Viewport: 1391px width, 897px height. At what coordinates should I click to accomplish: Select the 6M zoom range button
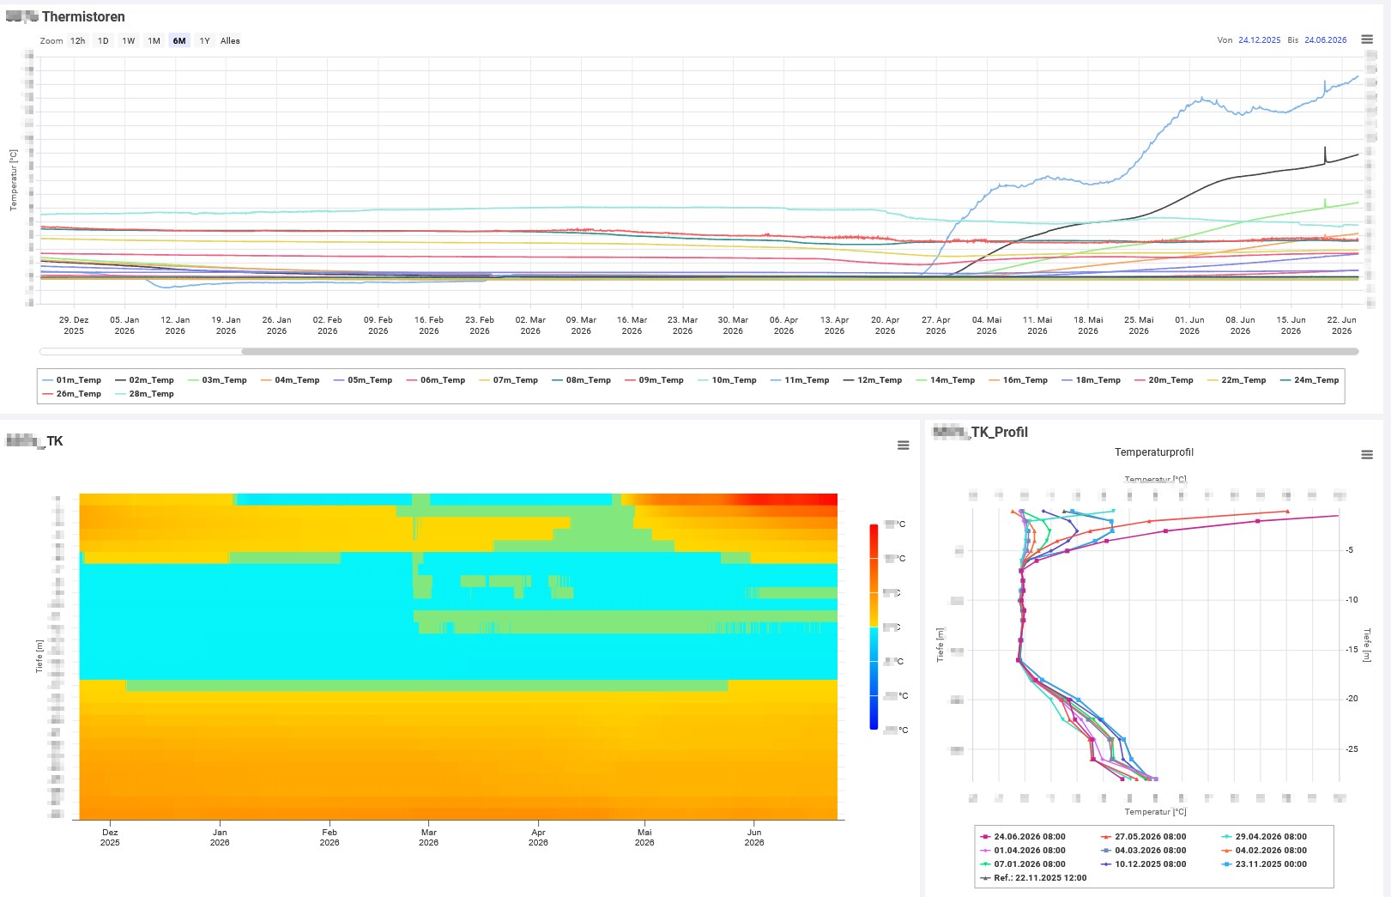tap(178, 40)
